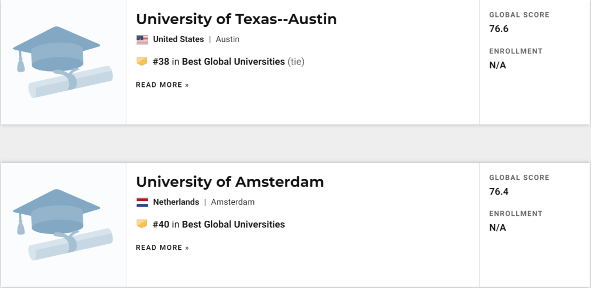Select the United States country label
The width and height of the screenshot is (591, 288).
(178, 39)
